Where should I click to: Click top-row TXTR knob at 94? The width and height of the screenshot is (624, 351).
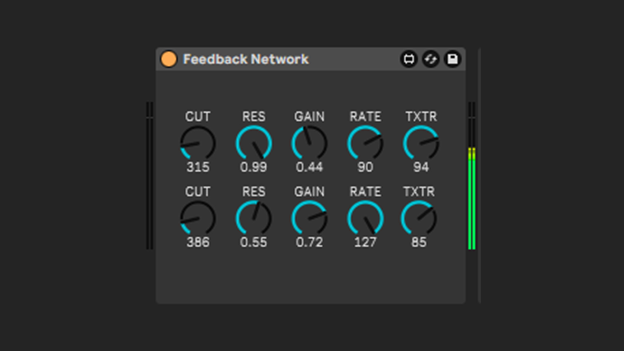point(421,143)
